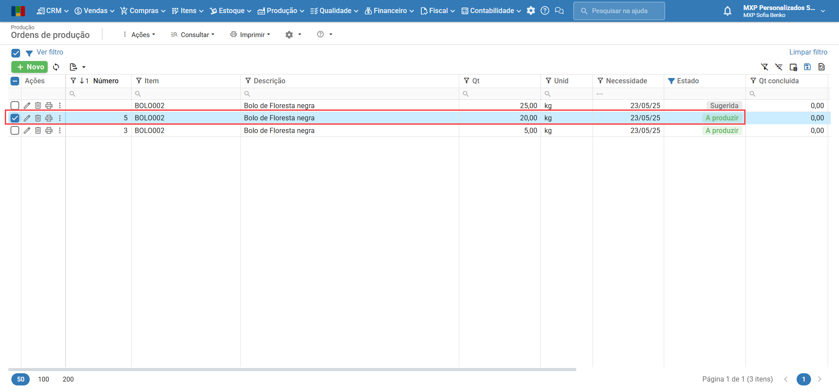Open system settings gear in top bar
This screenshot has height=392, width=839.
click(x=531, y=11)
